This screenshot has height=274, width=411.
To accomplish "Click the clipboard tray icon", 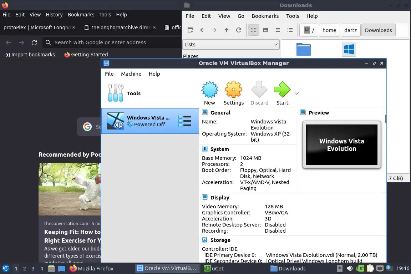I will pos(370,269).
